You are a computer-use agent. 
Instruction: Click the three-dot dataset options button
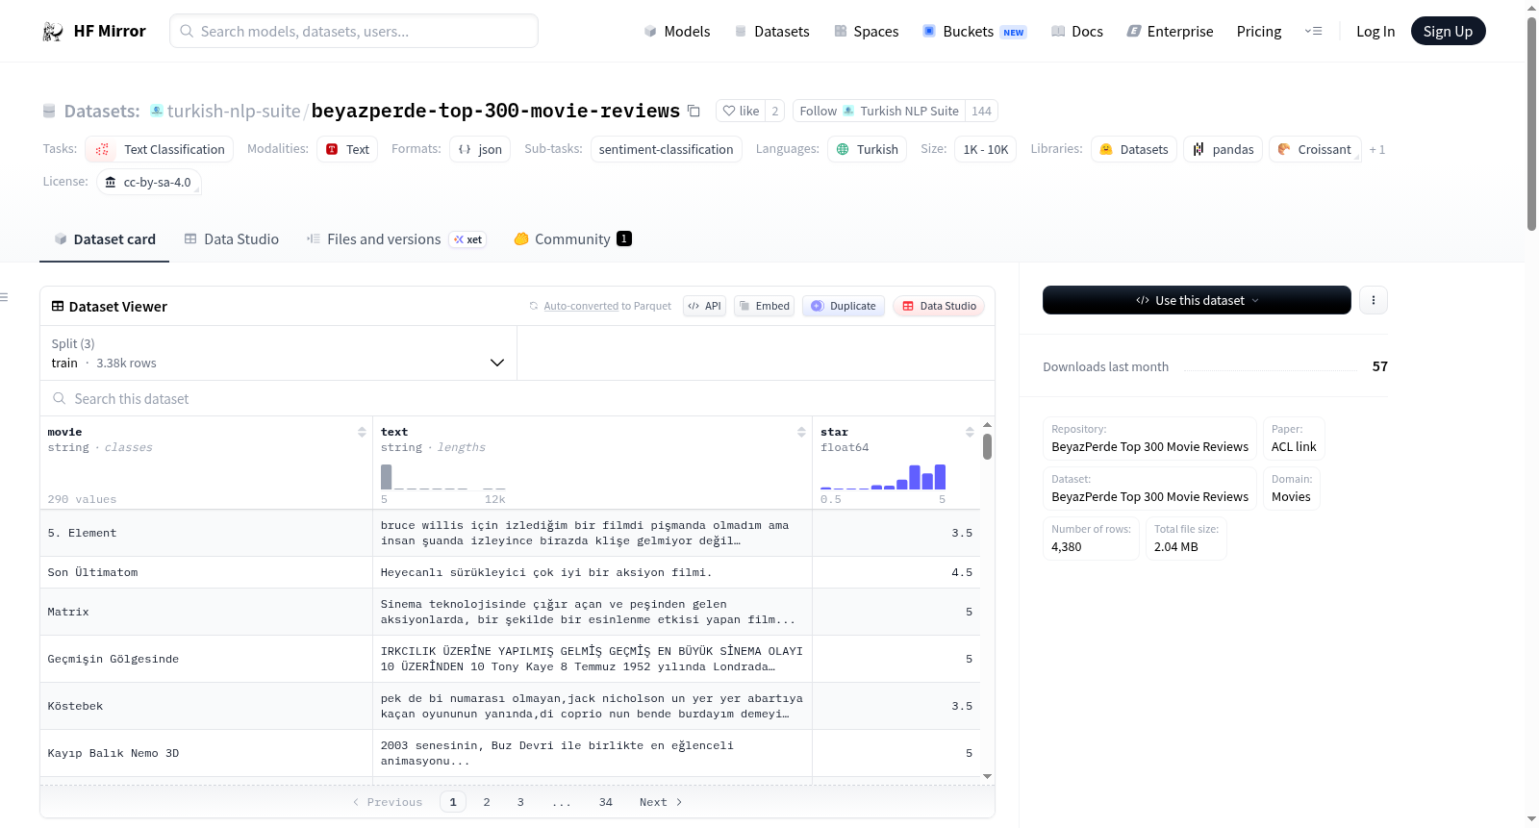coord(1374,300)
